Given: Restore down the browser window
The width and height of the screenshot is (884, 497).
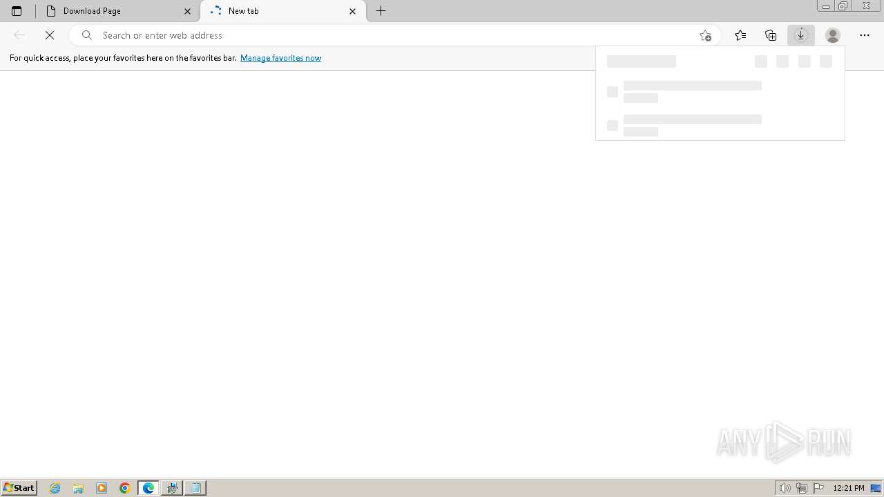Looking at the screenshot, I should pos(843,6).
